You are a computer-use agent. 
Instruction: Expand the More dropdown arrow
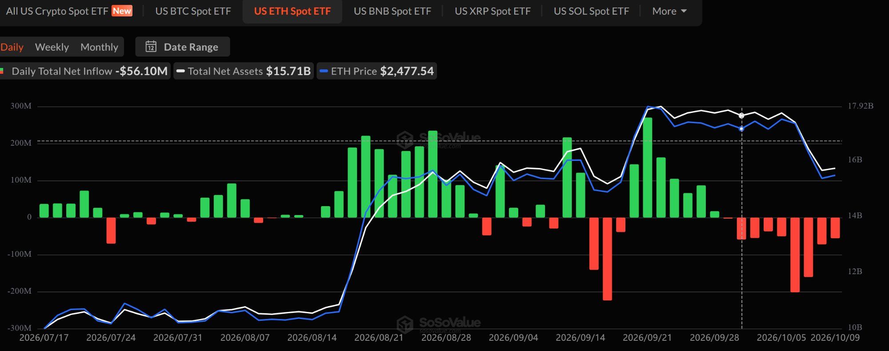click(x=684, y=11)
